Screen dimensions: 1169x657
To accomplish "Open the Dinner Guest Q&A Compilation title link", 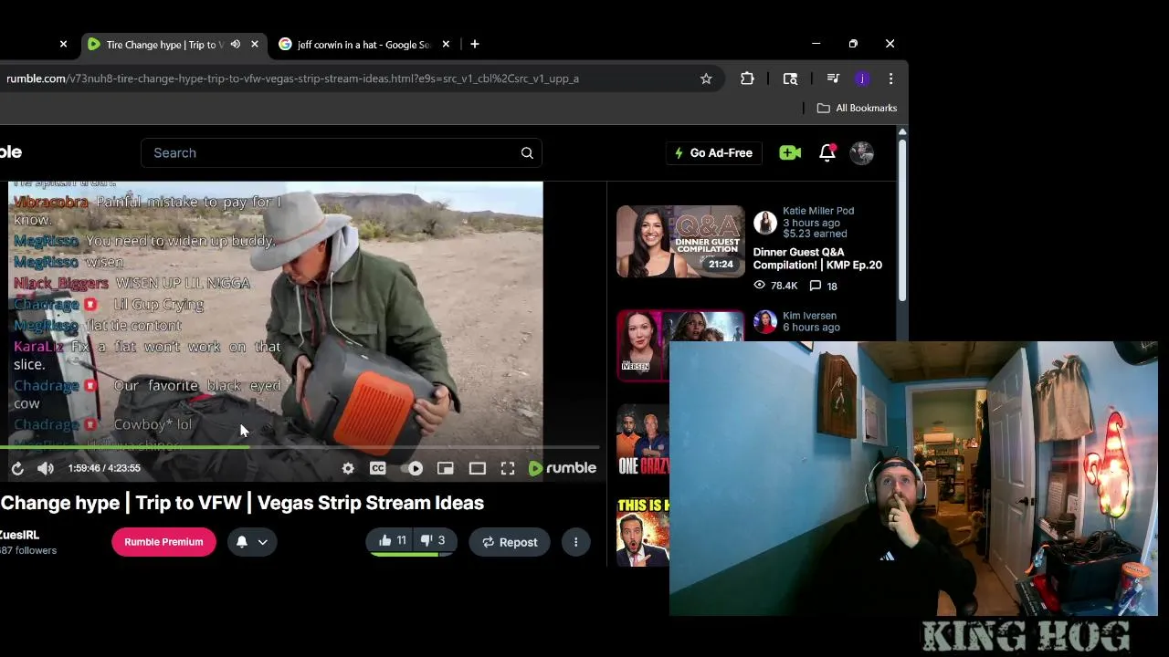I will tap(817, 258).
